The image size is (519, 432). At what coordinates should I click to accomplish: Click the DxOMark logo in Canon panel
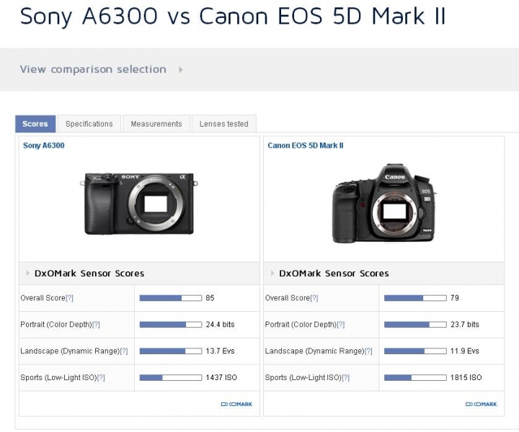pos(481,404)
